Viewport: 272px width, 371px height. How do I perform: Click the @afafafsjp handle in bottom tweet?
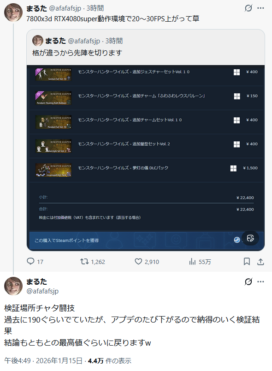click(x=42, y=291)
